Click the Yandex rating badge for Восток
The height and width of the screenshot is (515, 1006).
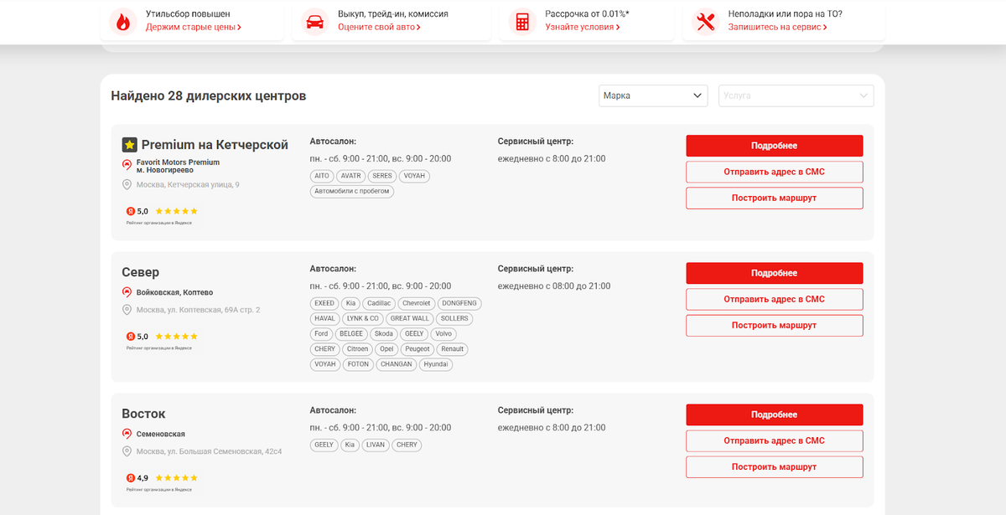[x=163, y=482]
